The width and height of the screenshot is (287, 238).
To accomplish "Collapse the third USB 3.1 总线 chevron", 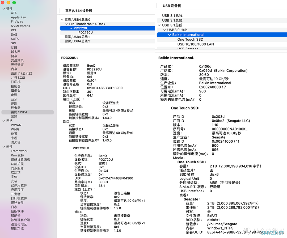I will pos(159,25).
